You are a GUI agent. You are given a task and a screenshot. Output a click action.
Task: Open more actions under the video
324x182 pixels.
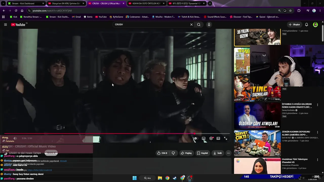[x=228, y=153]
